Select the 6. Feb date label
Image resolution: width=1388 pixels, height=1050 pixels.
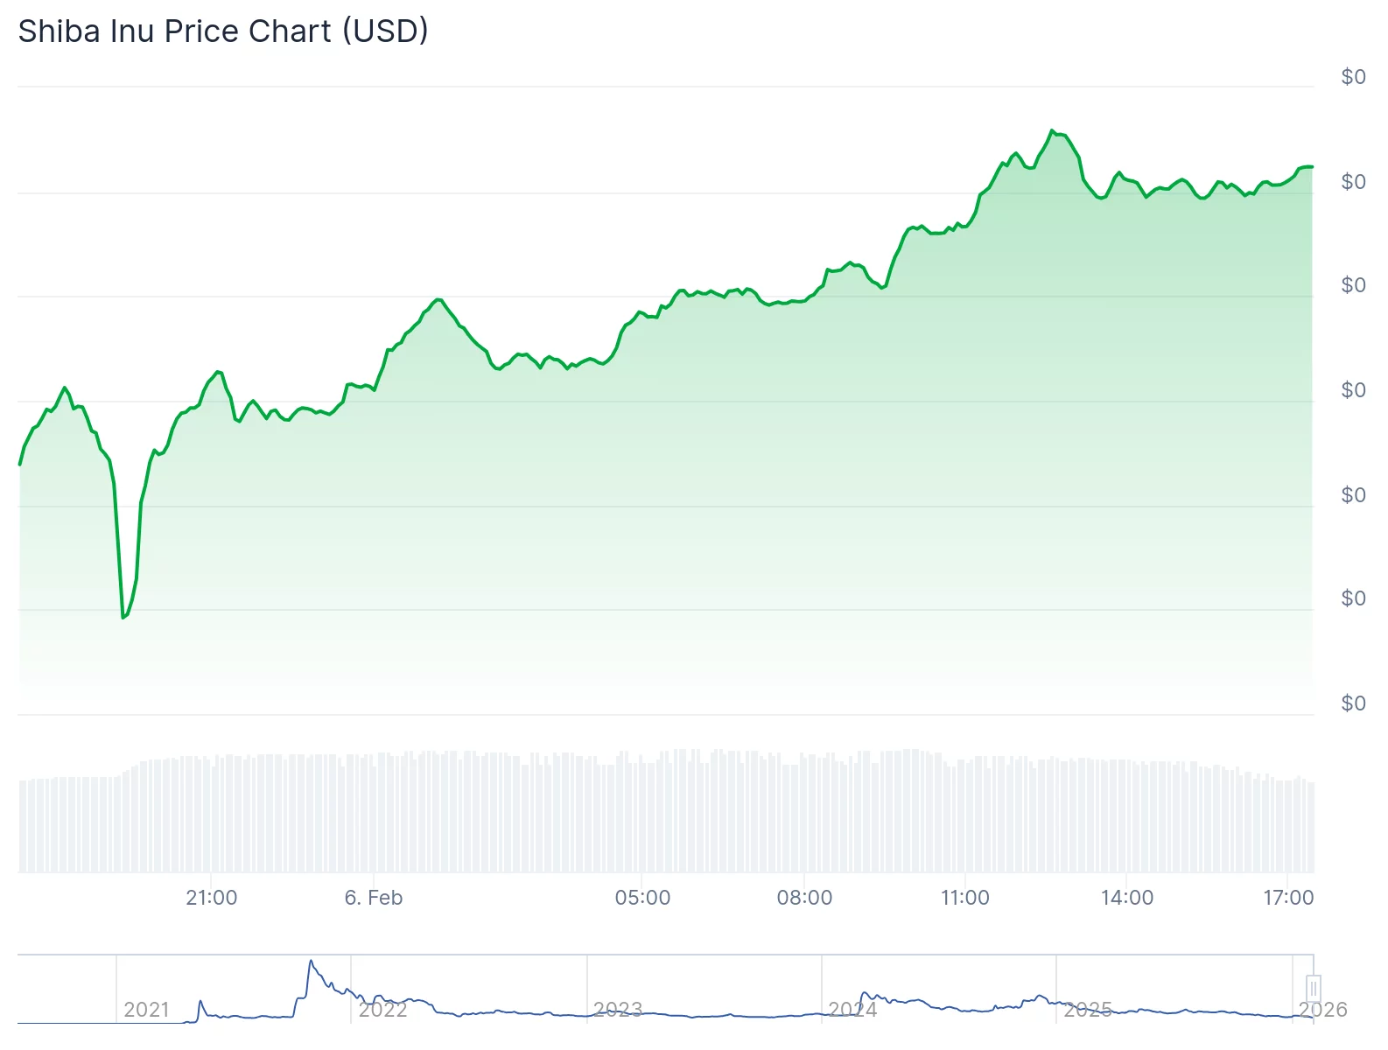tap(374, 898)
